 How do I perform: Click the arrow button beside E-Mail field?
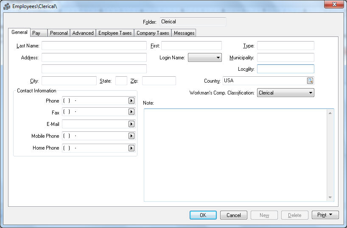pyautogui.click(x=132, y=124)
